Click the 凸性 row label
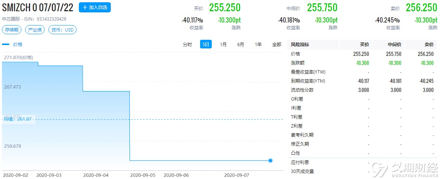 (295, 153)
